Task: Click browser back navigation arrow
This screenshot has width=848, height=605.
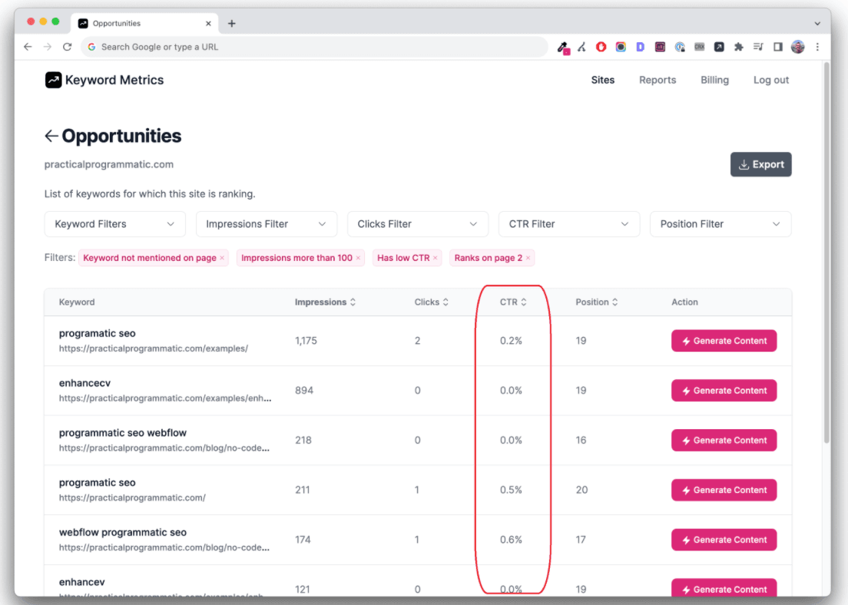Action: pos(28,47)
